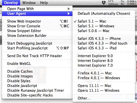The height and width of the screenshot is (103, 137).
Task: Toggle Send Do Not Track HTTP Header
Action: click(x=37, y=56)
